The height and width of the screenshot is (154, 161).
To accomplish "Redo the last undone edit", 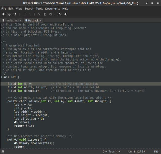I will click(x=29, y=14).
